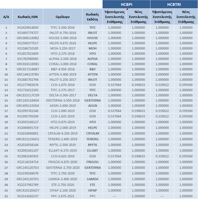Screen dimensions: 198x199
Task: Click issuer code LAMDA
Action: 93,179
